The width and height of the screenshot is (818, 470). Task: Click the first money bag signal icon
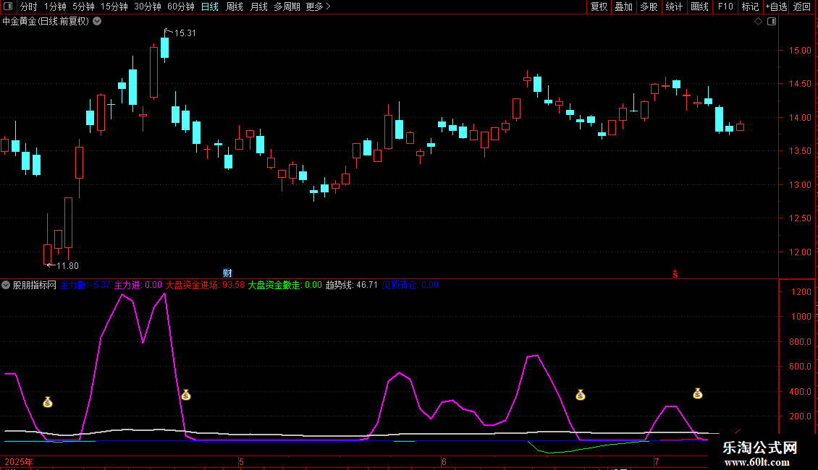(48, 402)
